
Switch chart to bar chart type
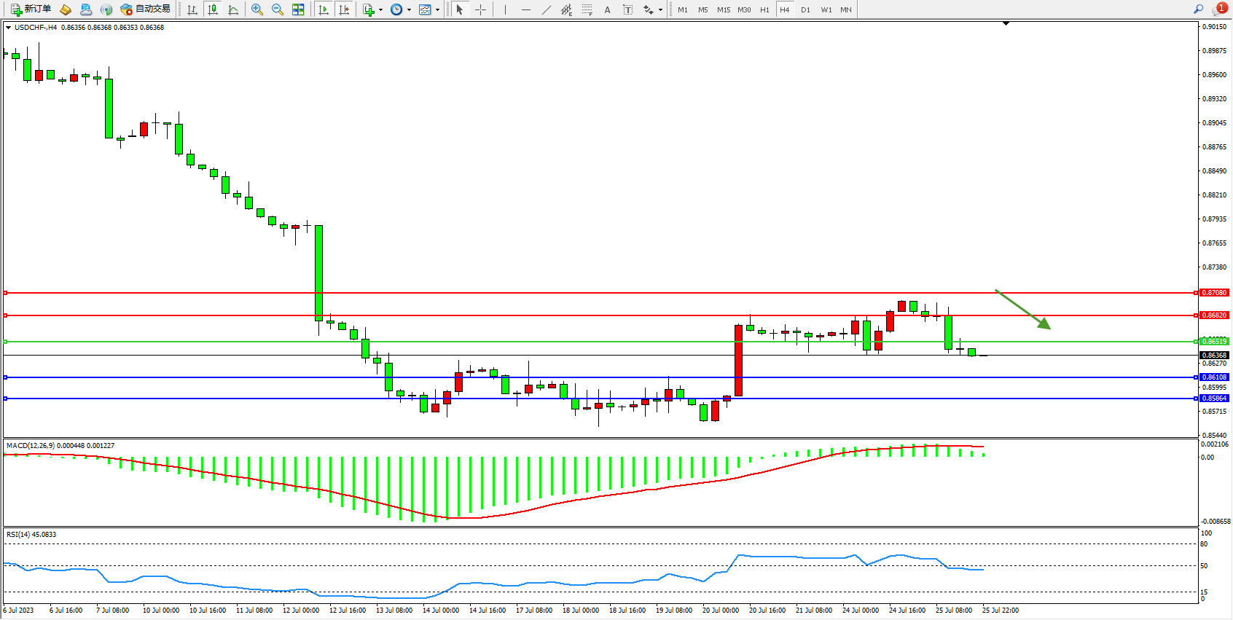[x=192, y=9]
